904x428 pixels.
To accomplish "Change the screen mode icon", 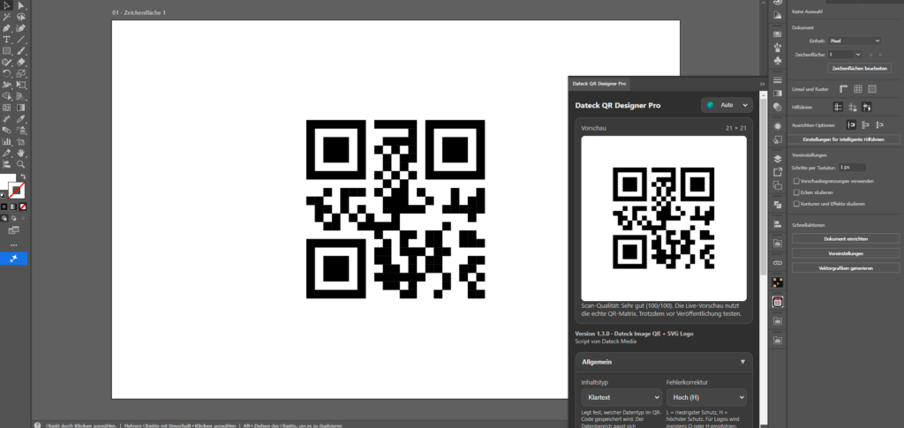I will tap(14, 231).
